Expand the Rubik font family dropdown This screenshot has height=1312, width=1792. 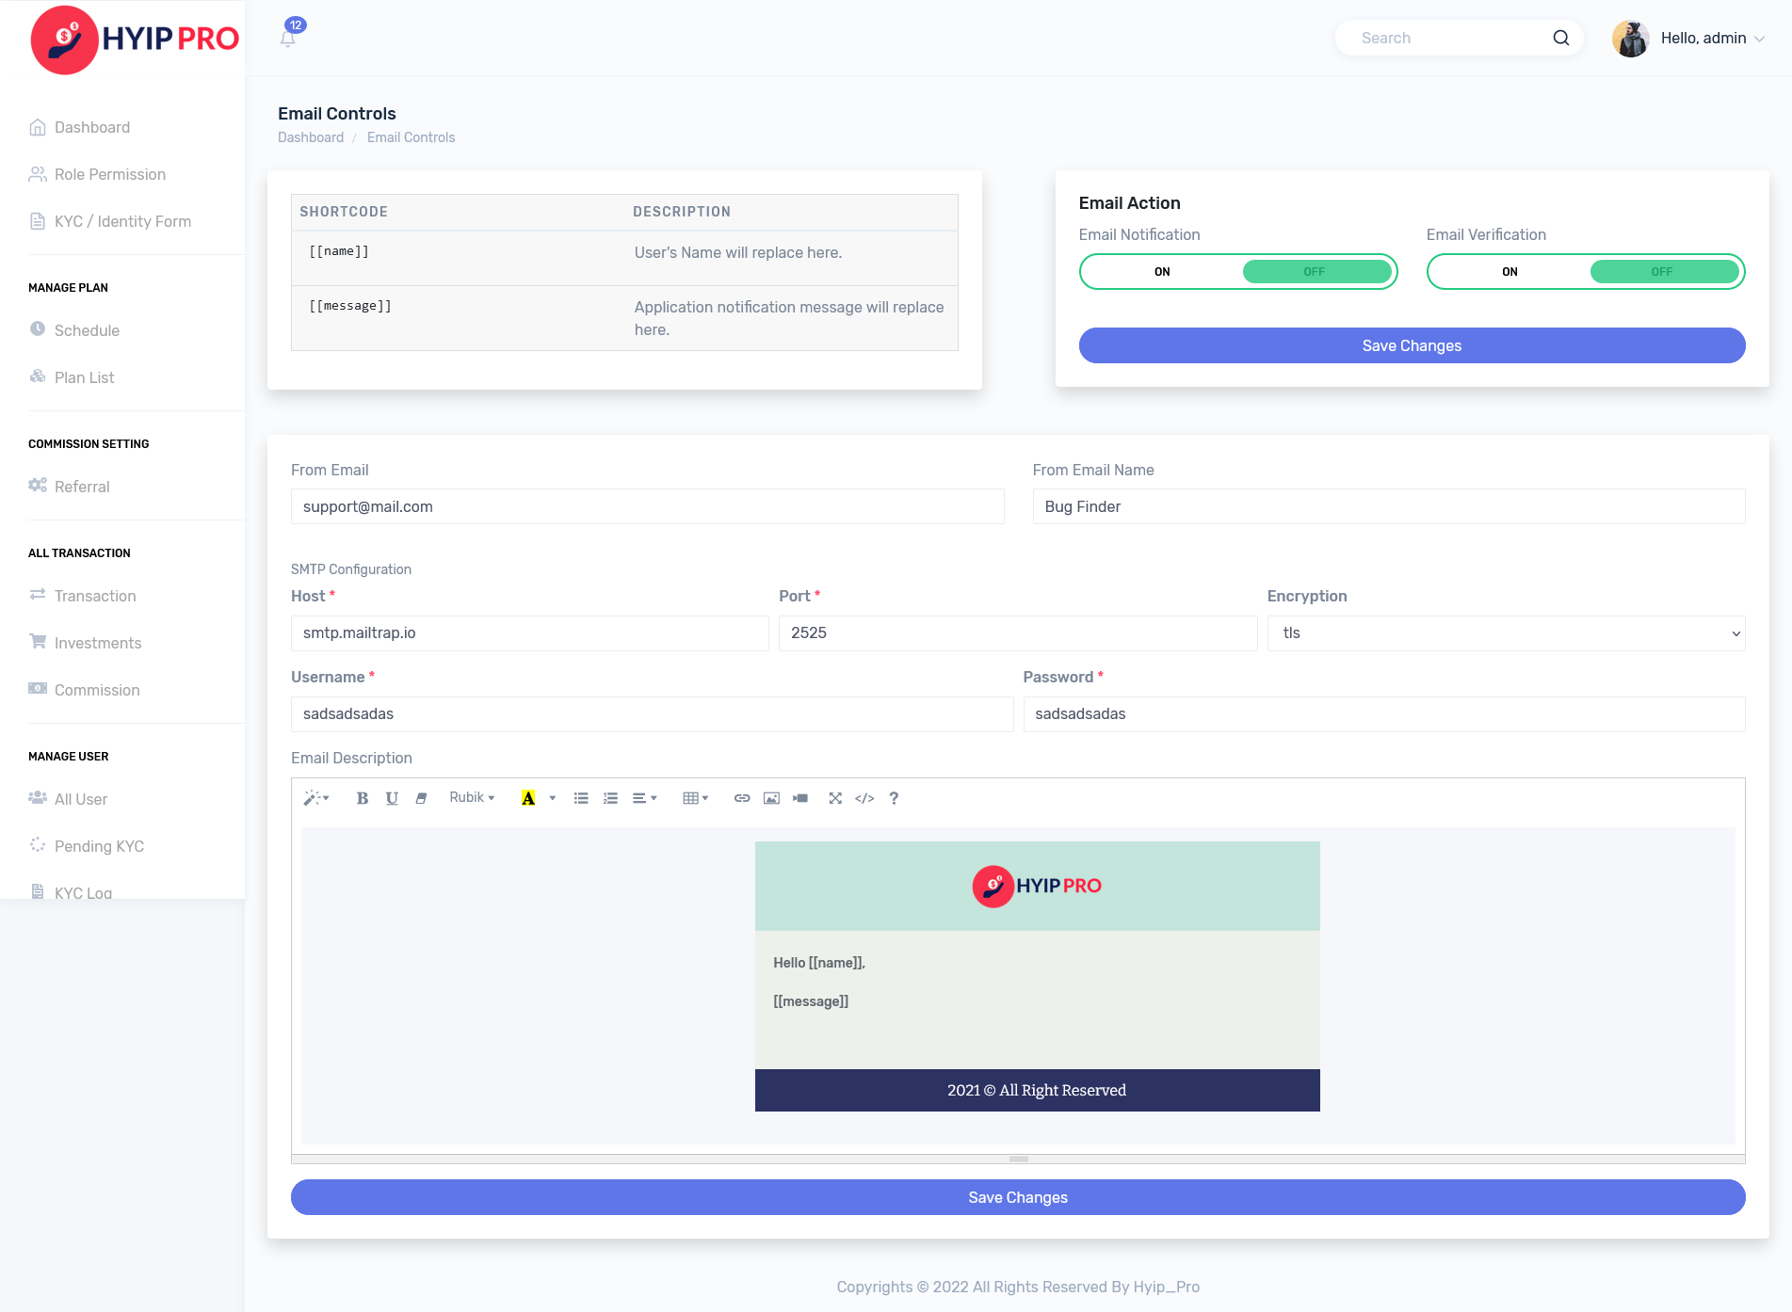tap(472, 798)
